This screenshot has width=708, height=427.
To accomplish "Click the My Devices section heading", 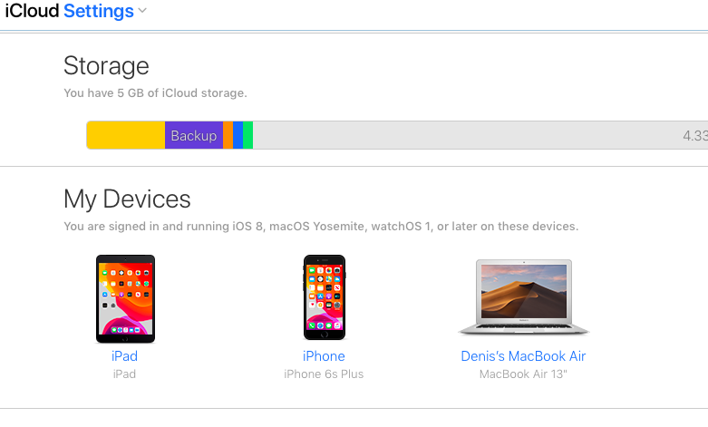I will click(127, 199).
